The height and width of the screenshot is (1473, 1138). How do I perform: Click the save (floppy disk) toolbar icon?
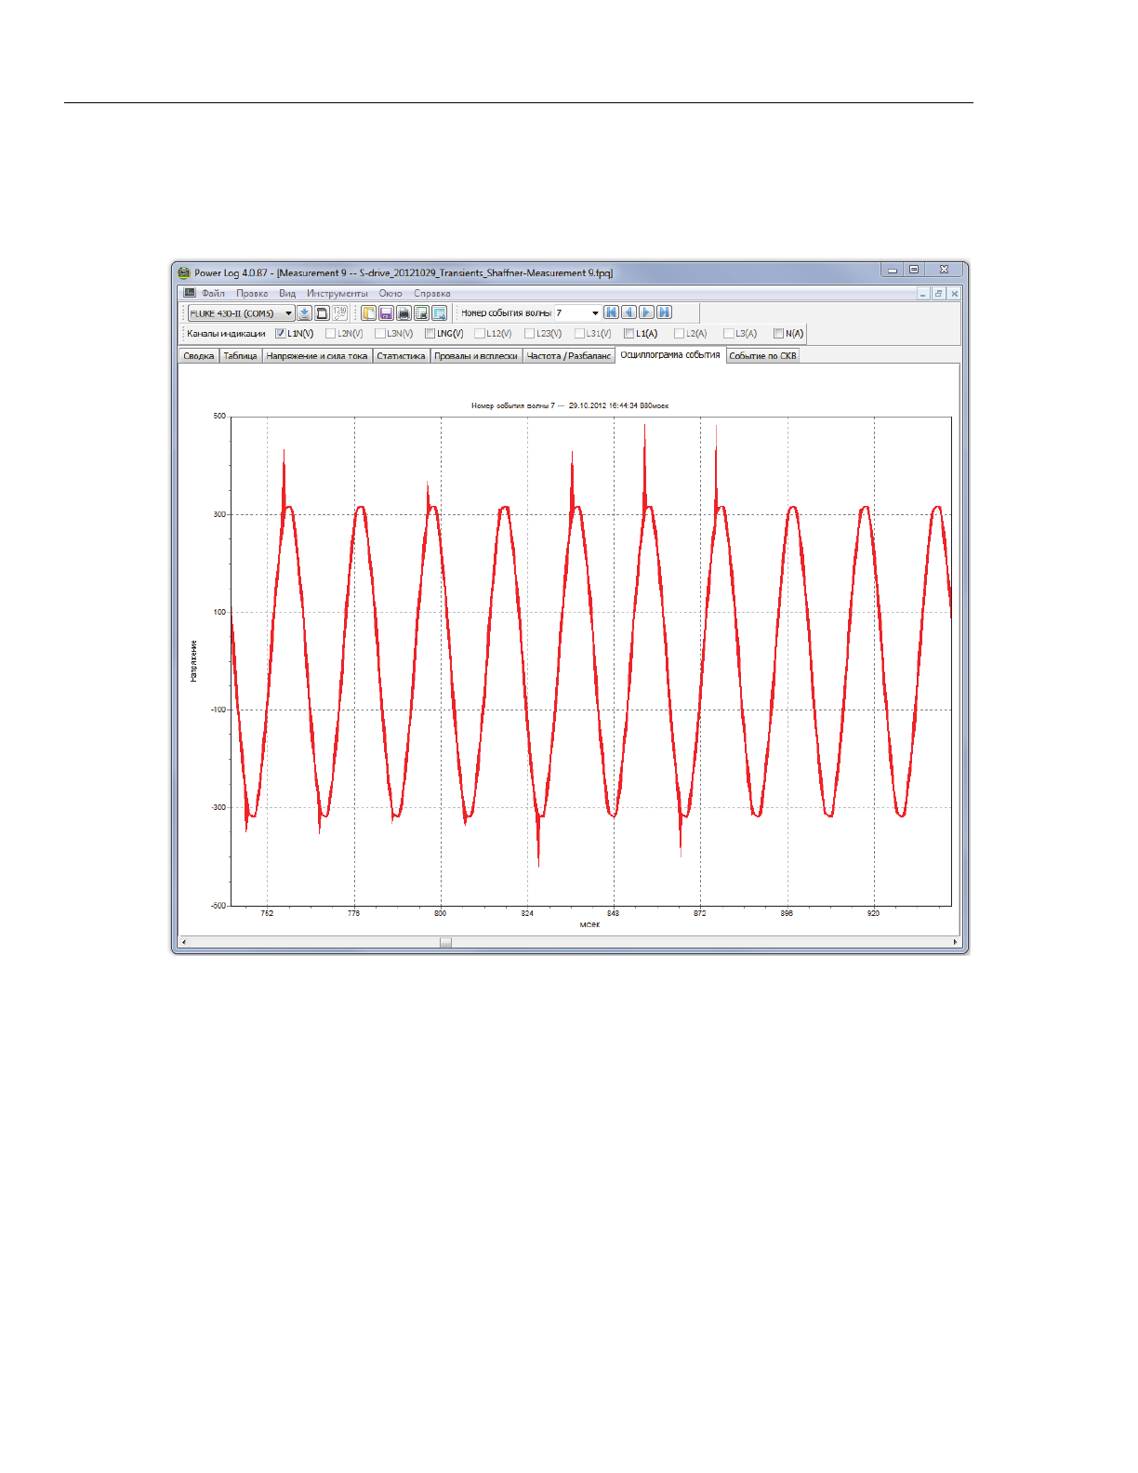(x=386, y=313)
